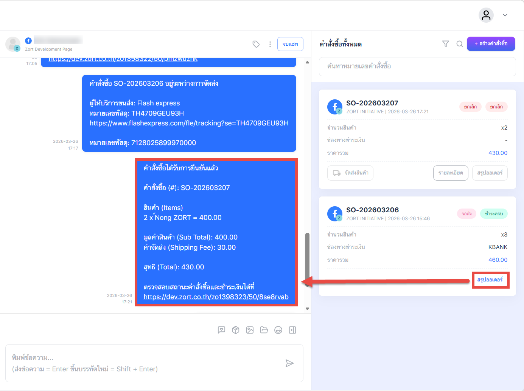Click the จบแชท end chat button
Screen dimensions: 524x391
pos(290,44)
